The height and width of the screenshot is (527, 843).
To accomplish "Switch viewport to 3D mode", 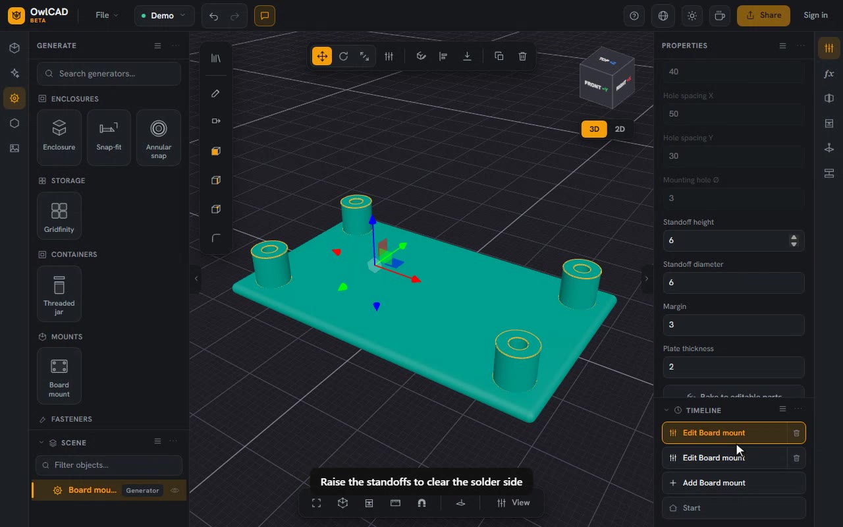I will (x=594, y=129).
